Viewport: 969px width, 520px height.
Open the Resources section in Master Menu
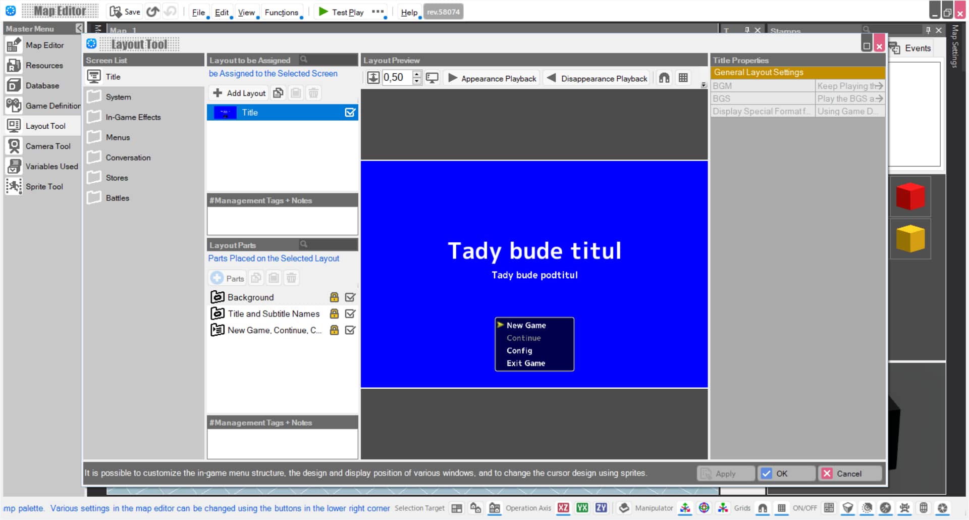[42, 66]
